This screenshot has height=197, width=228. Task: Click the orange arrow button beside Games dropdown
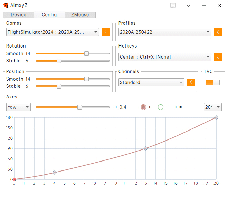point(106,32)
